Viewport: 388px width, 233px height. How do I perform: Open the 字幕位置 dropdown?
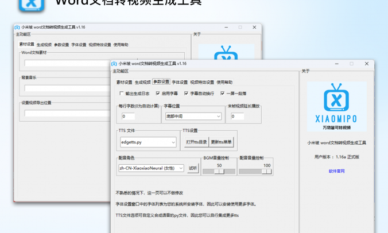(193, 116)
